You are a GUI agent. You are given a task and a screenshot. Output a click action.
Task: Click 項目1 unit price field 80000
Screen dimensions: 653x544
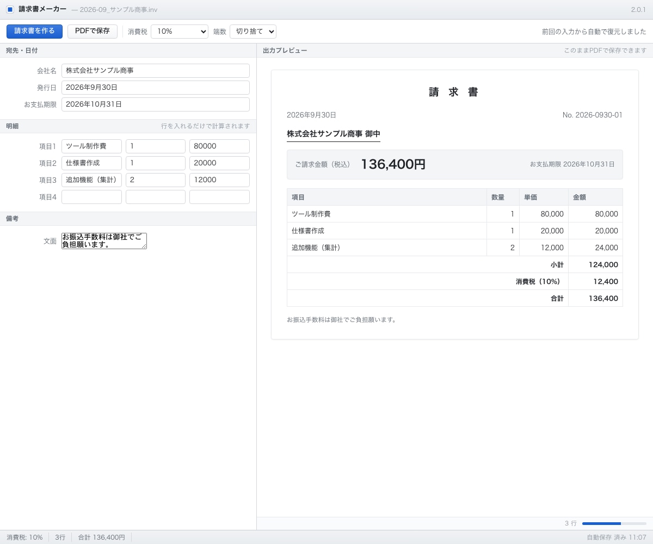tap(219, 146)
